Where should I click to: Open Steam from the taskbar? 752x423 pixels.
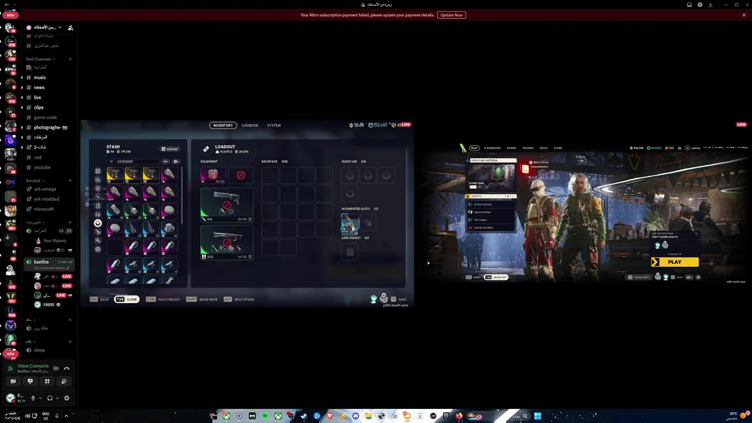(x=304, y=416)
